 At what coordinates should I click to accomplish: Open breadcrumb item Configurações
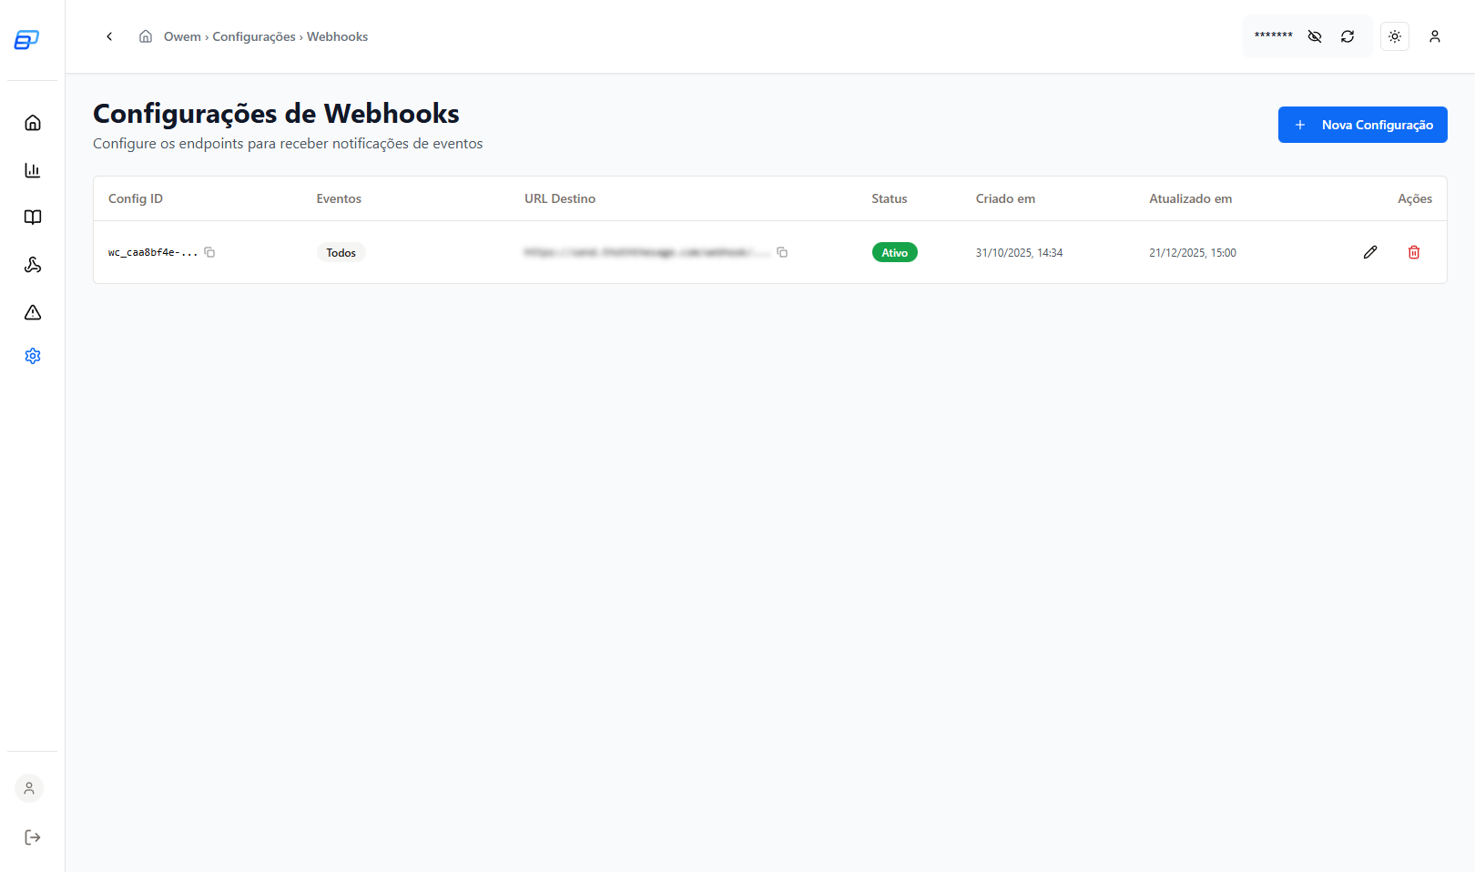[254, 36]
